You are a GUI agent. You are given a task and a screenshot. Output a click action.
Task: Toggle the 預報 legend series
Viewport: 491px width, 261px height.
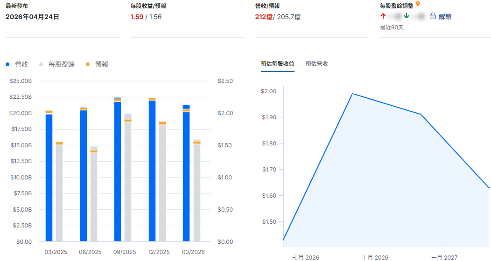97,64
